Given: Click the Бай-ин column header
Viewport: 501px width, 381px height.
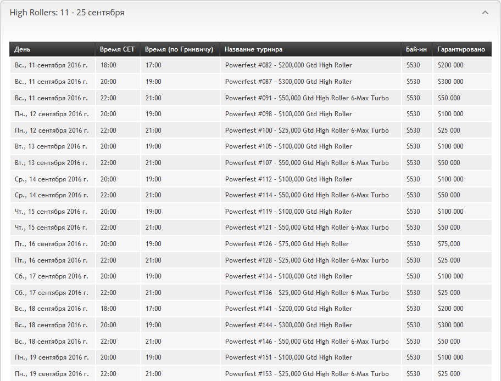Looking at the screenshot, I should point(416,49).
